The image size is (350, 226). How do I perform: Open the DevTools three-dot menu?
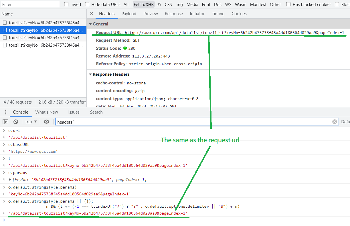pos(5,112)
